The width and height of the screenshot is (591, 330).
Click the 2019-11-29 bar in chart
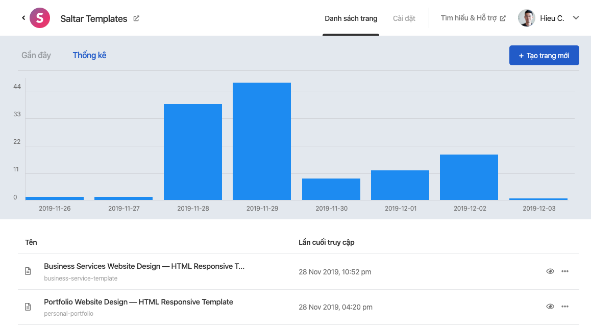pyautogui.click(x=262, y=141)
